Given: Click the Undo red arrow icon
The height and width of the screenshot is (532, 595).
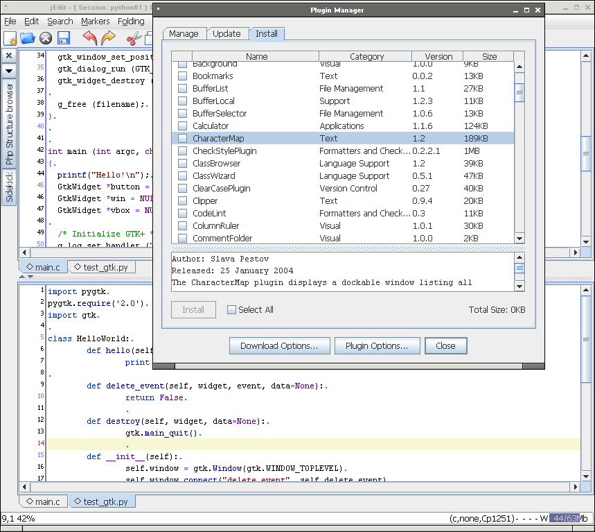Looking at the screenshot, I should (x=90, y=38).
